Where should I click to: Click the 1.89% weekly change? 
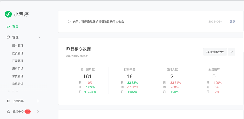[90, 87]
